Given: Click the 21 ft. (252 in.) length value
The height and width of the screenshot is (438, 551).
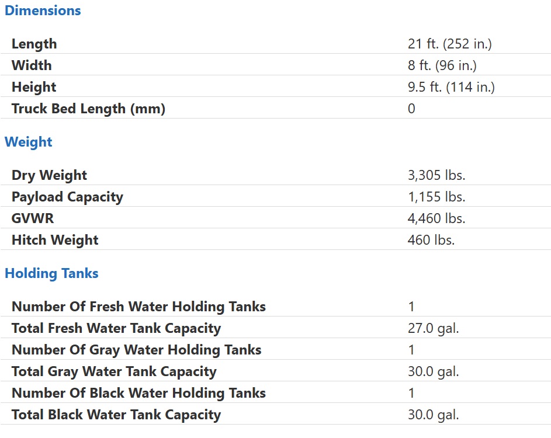Looking at the screenshot, I should tap(449, 44).
